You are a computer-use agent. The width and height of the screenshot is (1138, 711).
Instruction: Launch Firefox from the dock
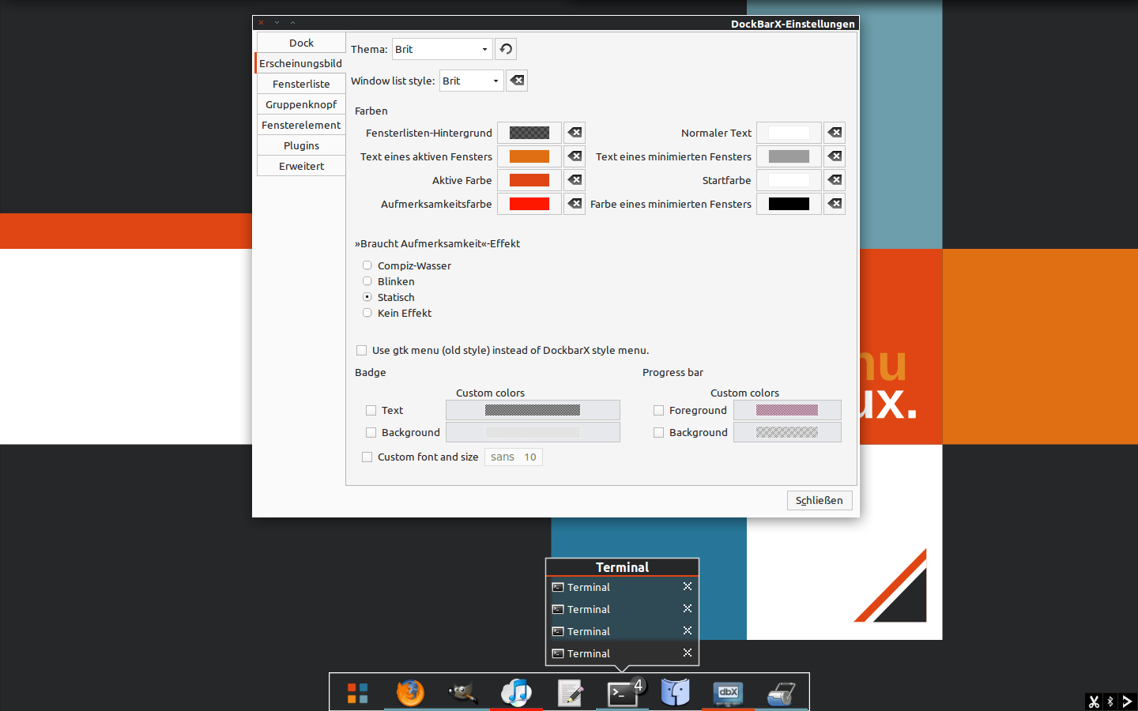click(x=410, y=693)
